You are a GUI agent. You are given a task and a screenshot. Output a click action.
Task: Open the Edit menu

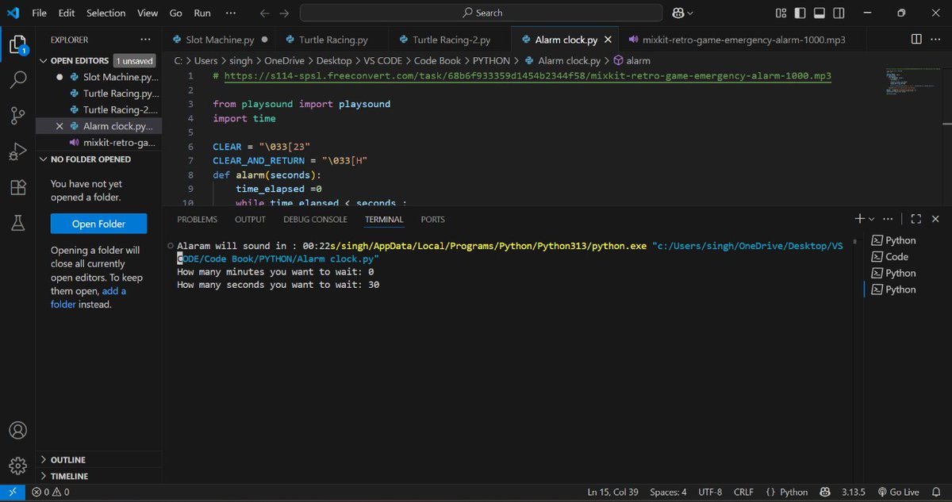67,13
